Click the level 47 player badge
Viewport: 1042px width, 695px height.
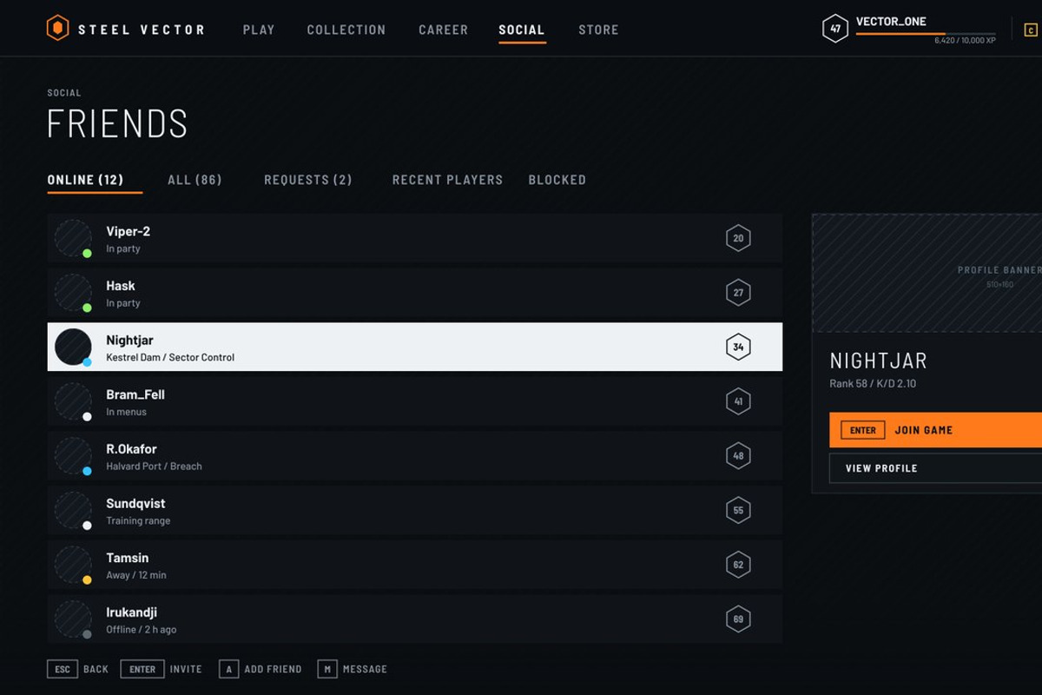(x=835, y=29)
